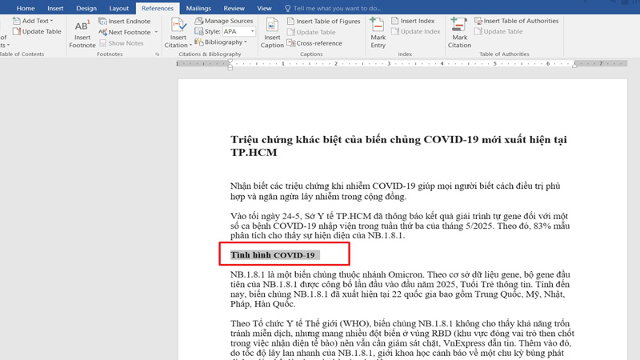Expand the Bibliography dropdown
The height and width of the screenshot is (360, 640).
(x=245, y=42)
